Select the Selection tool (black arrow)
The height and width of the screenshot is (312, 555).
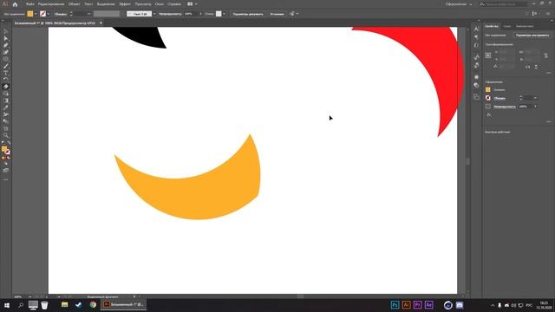[6, 32]
